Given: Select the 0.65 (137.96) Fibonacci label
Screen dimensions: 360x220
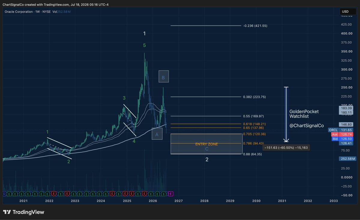Looking at the screenshot, I should [253, 128].
